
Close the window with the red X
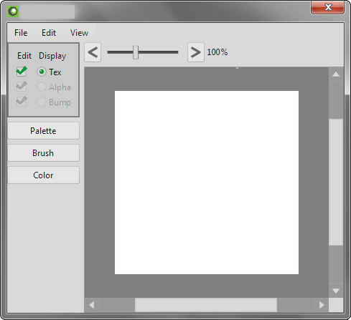tap(328, 7)
